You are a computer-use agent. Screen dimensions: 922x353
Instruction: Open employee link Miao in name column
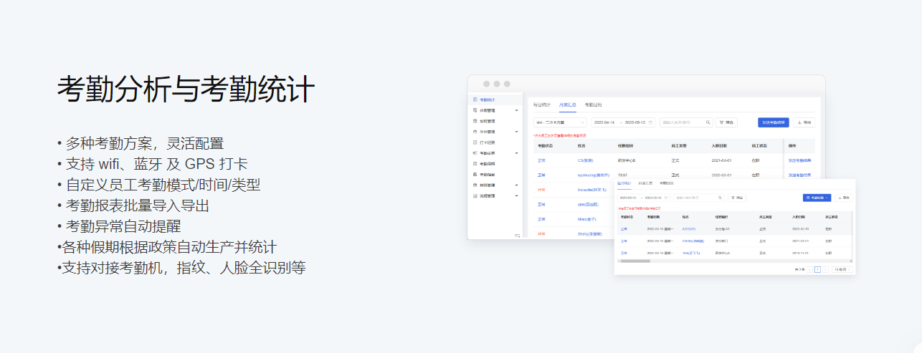tap(586, 219)
